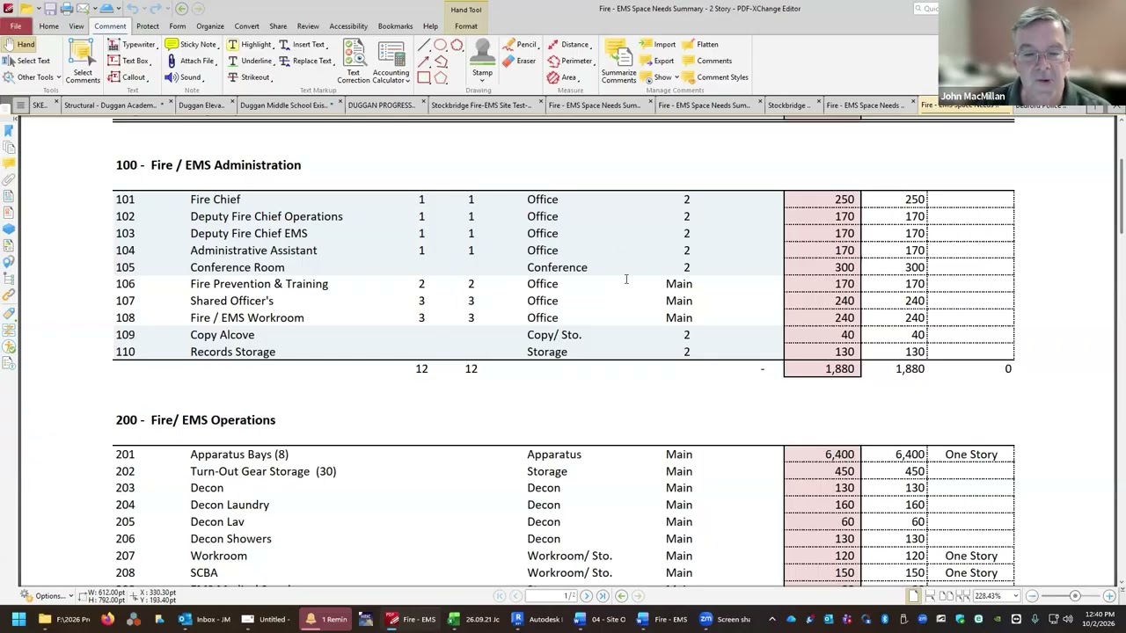Click the Windows Start button
Image resolution: width=1126 pixels, height=633 pixels.
click(x=18, y=619)
